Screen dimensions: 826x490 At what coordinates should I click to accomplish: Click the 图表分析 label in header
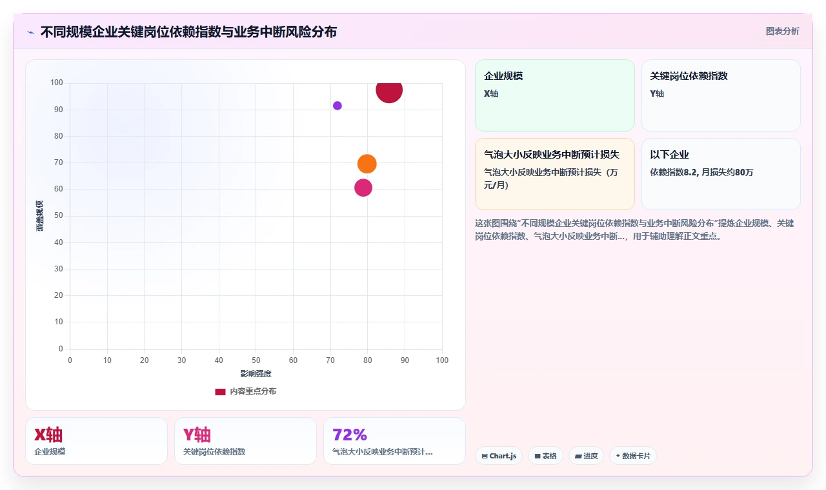tap(782, 31)
